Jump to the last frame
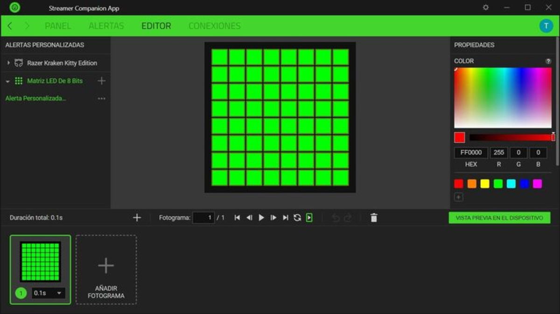Image resolution: width=560 pixels, height=314 pixels. pos(286,217)
